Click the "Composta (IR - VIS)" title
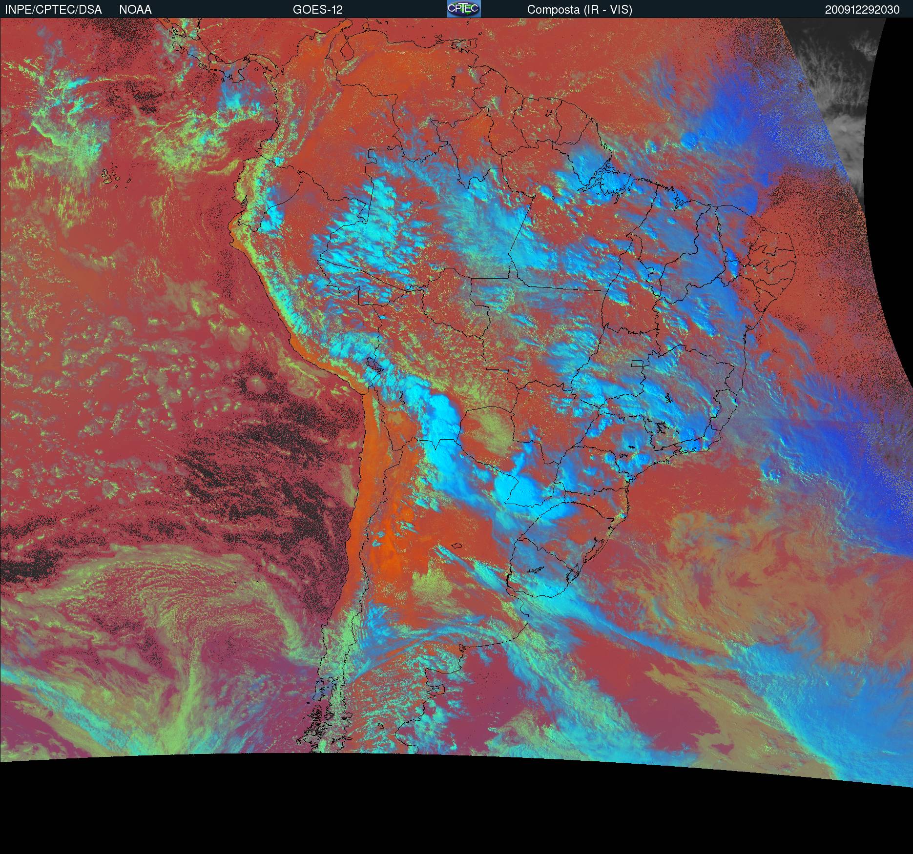 [x=580, y=10]
